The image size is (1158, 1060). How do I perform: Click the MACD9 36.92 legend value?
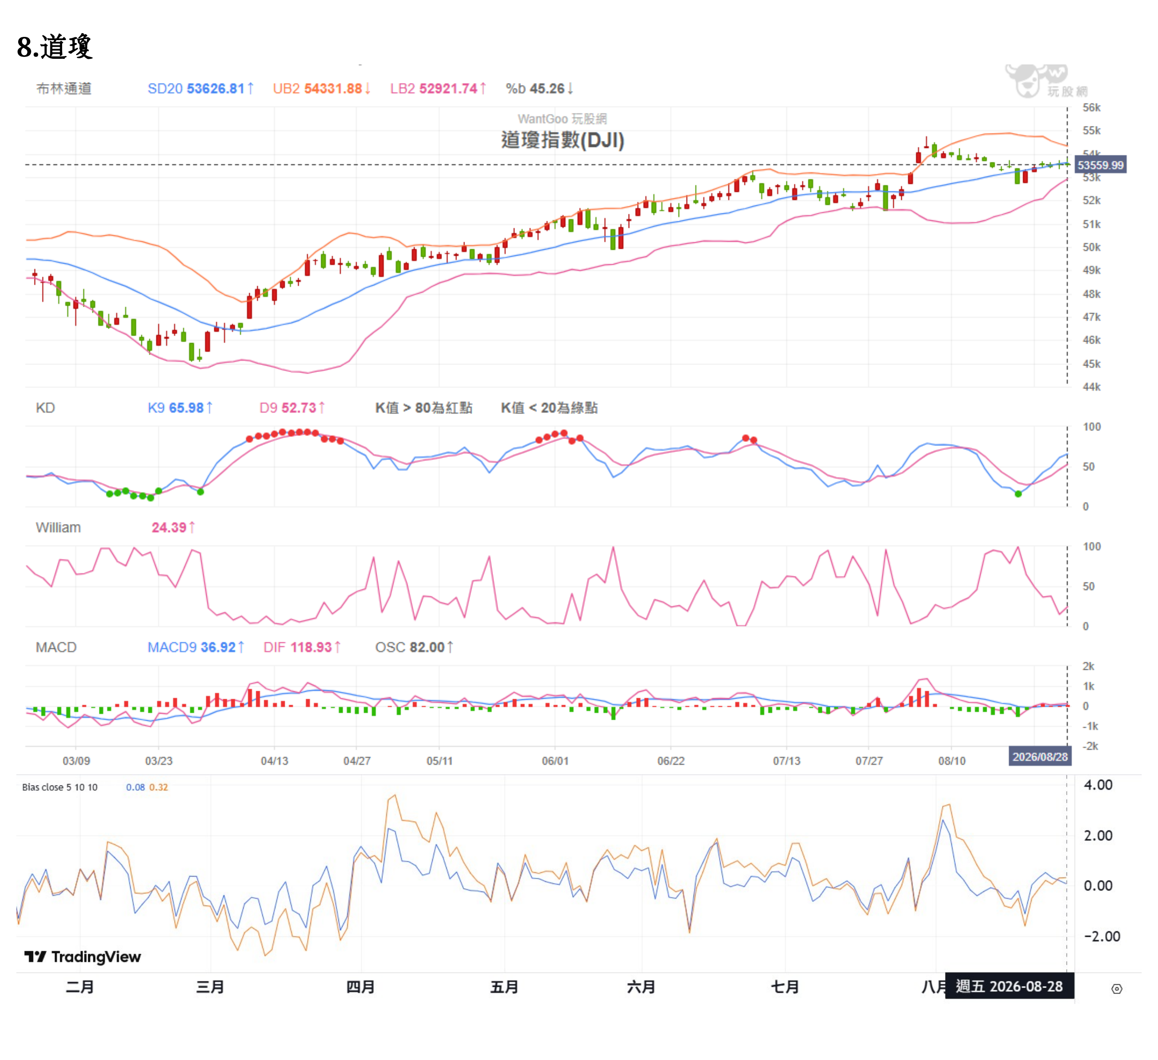click(196, 647)
